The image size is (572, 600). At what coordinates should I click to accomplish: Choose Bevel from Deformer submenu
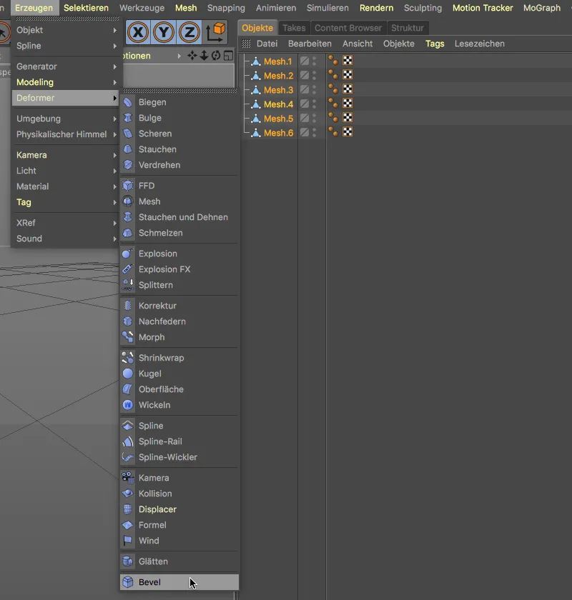179,582
